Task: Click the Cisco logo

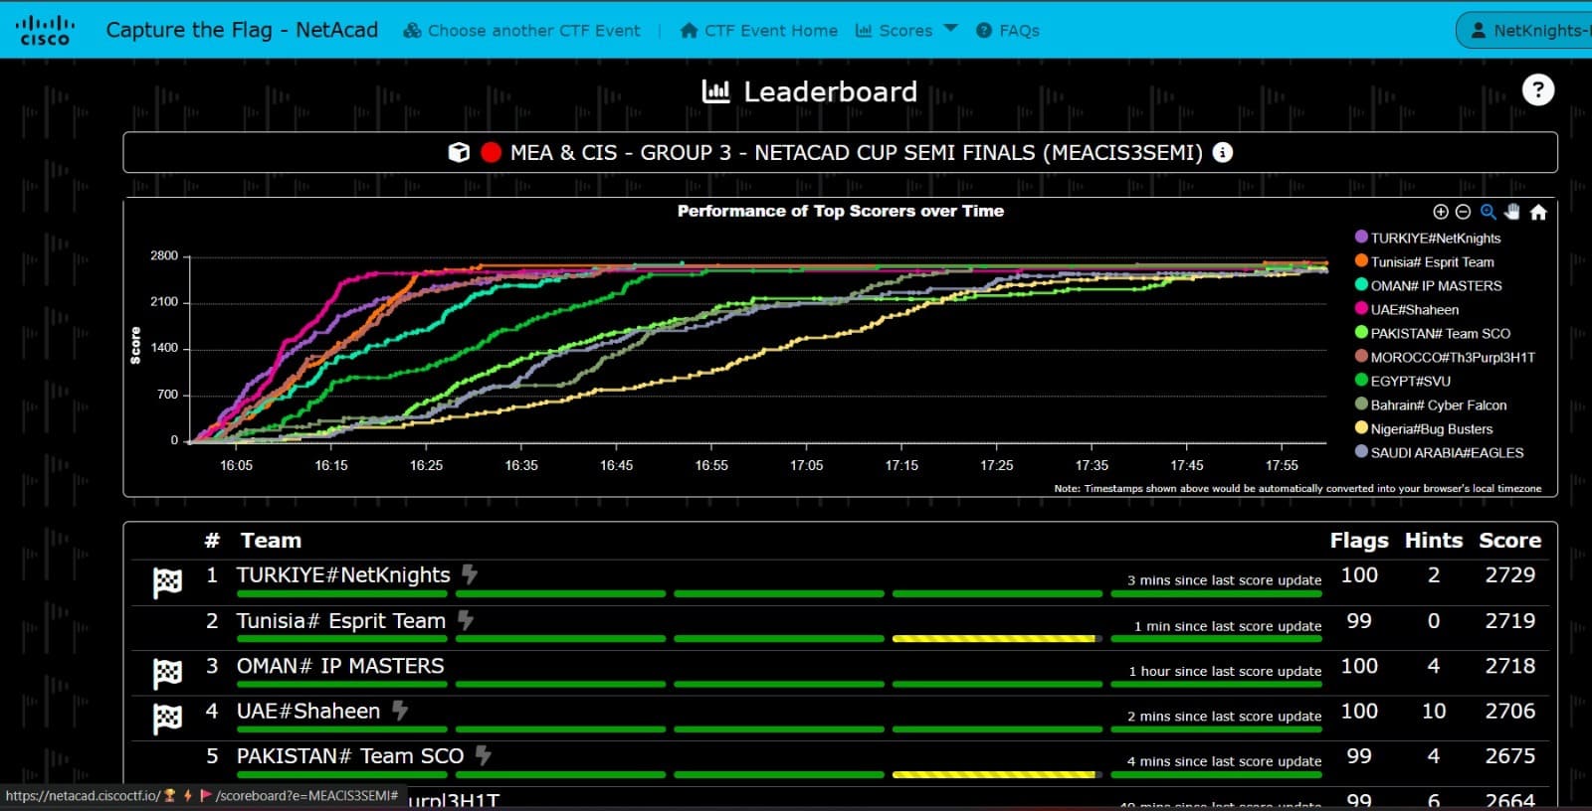Action: 45,30
